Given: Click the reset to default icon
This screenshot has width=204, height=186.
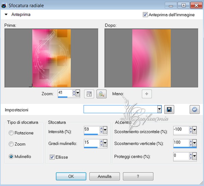Looking at the screenshot, I should pyautogui.click(x=194, y=109).
